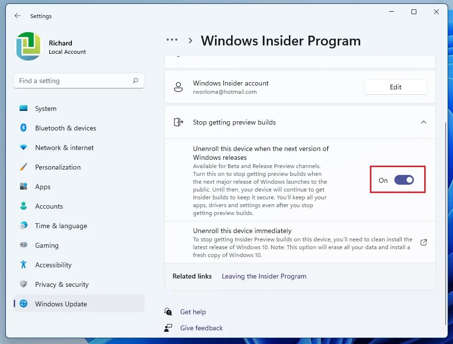Click the Edit button for Insider account
Screen dimensions: 453x344
tap(395, 87)
